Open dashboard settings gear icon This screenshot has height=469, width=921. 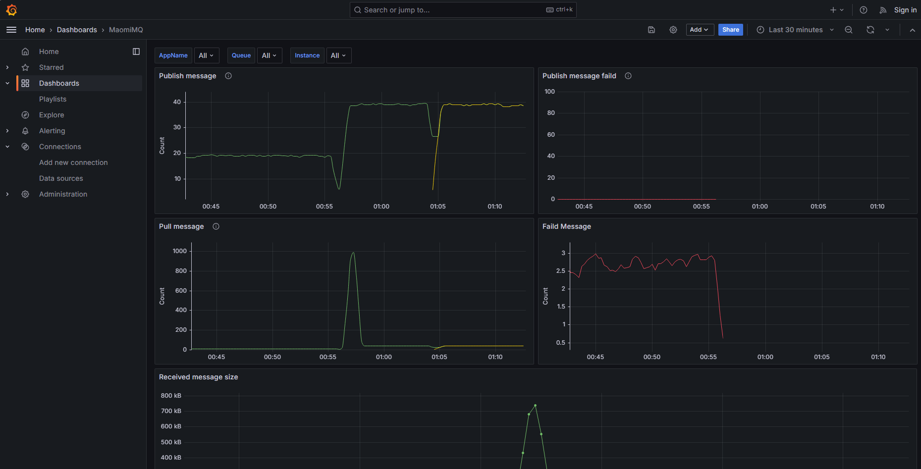(x=673, y=30)
